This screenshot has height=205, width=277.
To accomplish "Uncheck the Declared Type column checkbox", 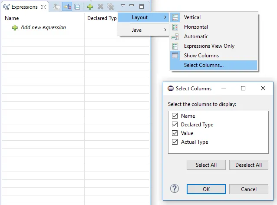I will [x=175, y=125].
